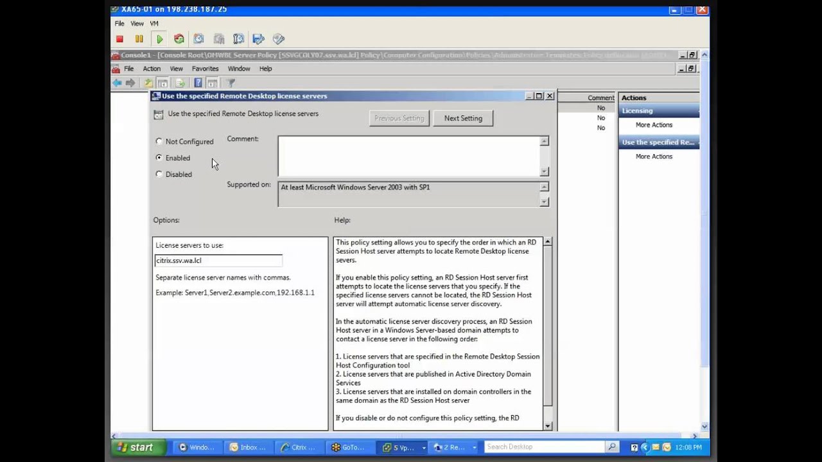Take a VM snapshot via the snapshot icon
Viewport: 822px width, 462px height.
coord(199,39)
